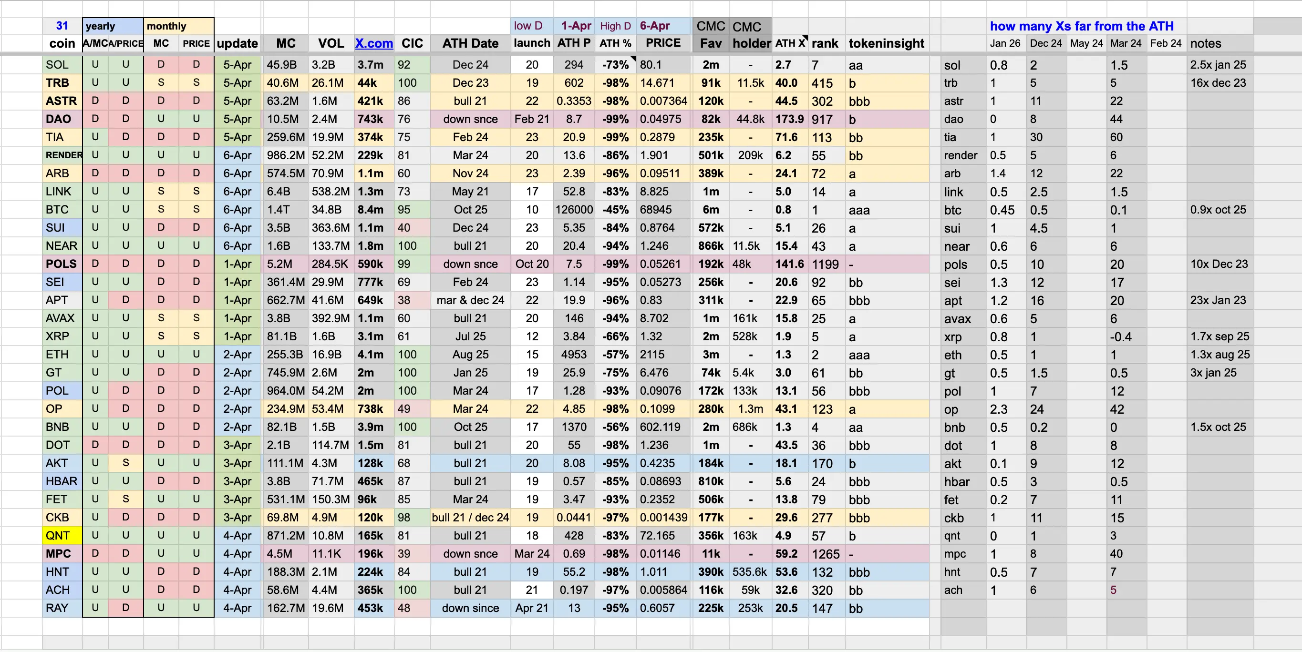Select the RAY launch cell Apr 21
The image size is (1302, 652).
point(532,608)
